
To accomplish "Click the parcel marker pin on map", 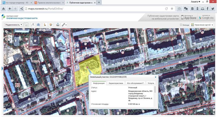I will click(x=87, y=67).
